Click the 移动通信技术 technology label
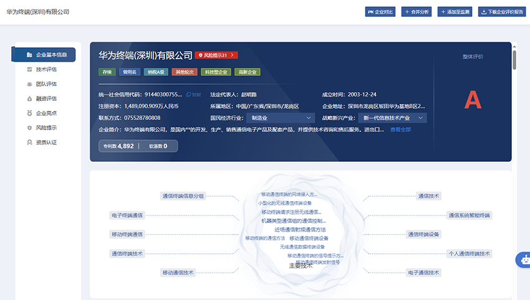530x300 pixels. [178, 273]
